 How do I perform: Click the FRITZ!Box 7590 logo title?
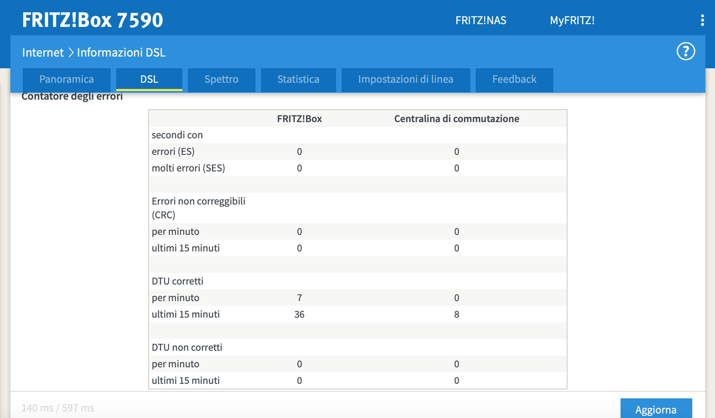(93, 20)
